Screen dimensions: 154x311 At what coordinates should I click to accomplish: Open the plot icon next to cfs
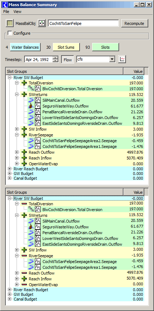[x=122, y=59]
